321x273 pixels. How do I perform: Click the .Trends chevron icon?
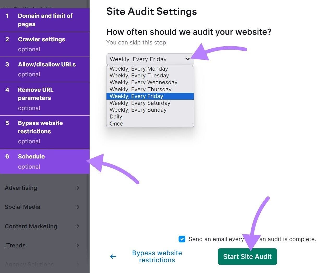coord(78,246)
